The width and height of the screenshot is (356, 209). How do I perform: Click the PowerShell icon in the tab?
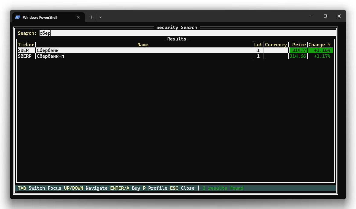18,17
